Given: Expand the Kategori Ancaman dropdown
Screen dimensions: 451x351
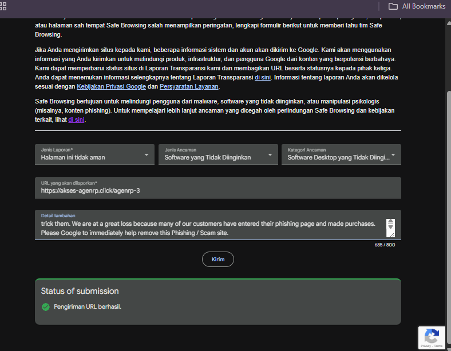Looking at the screenshot, I should point(341,154).
